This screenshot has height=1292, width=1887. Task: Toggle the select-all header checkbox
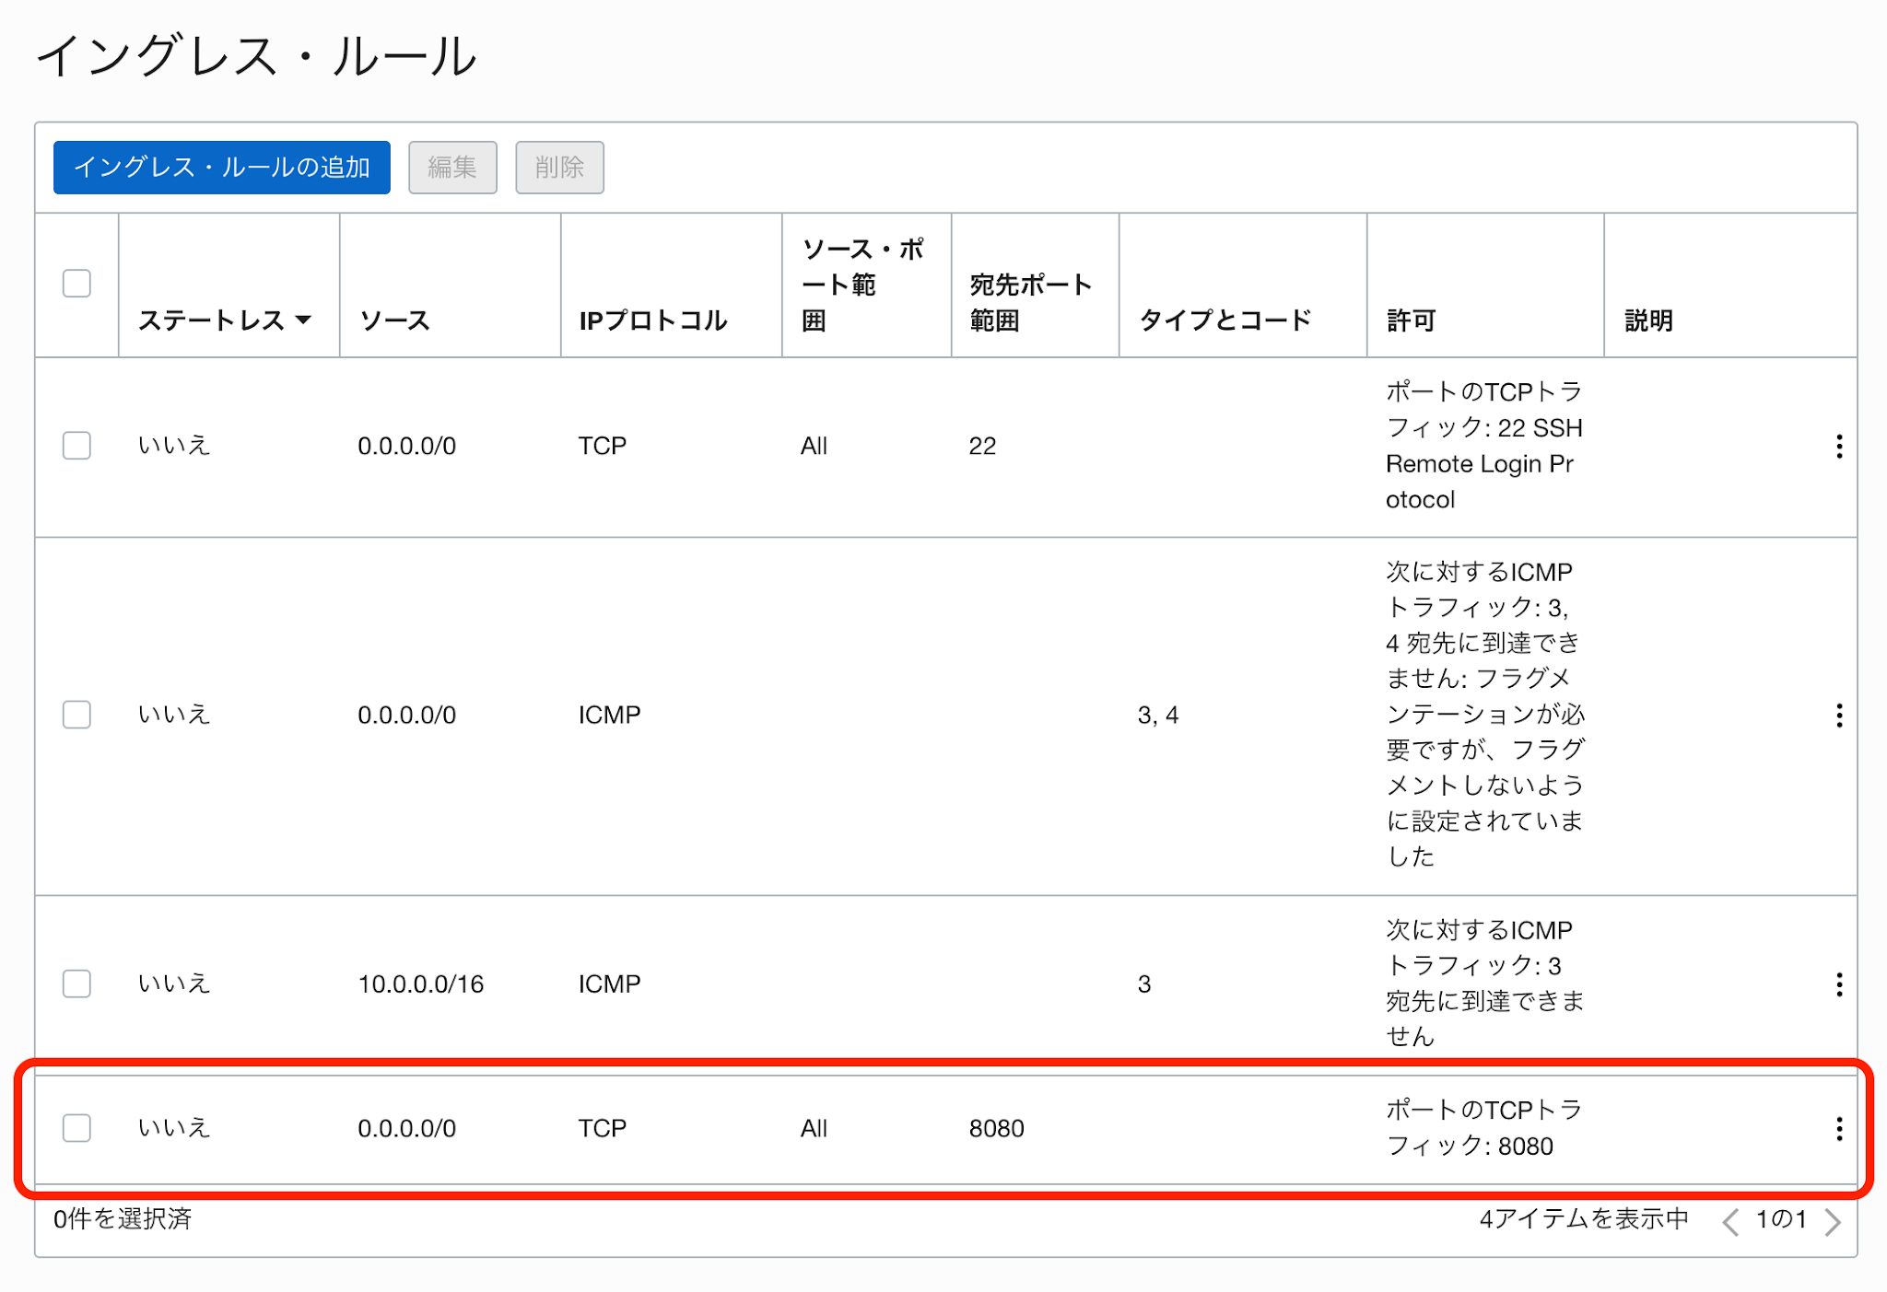[76, 283]
